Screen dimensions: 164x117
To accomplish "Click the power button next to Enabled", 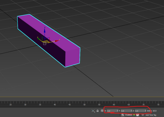I will tap(138, 115).
